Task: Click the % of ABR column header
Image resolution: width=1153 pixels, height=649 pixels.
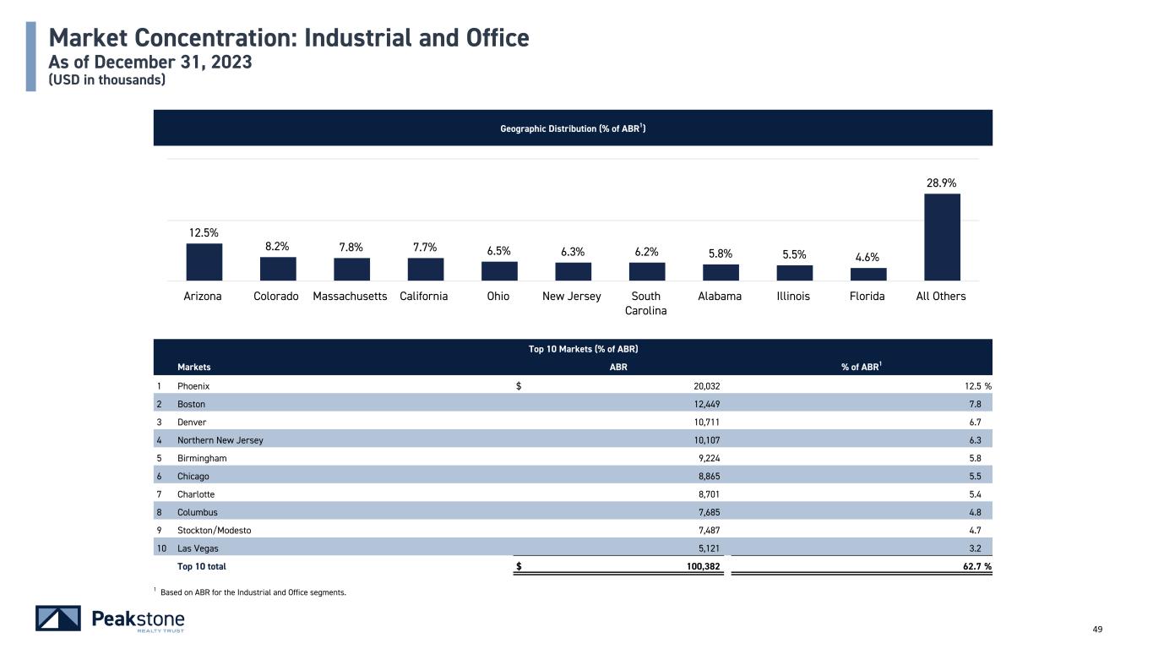Action: [x=862, y=367]
